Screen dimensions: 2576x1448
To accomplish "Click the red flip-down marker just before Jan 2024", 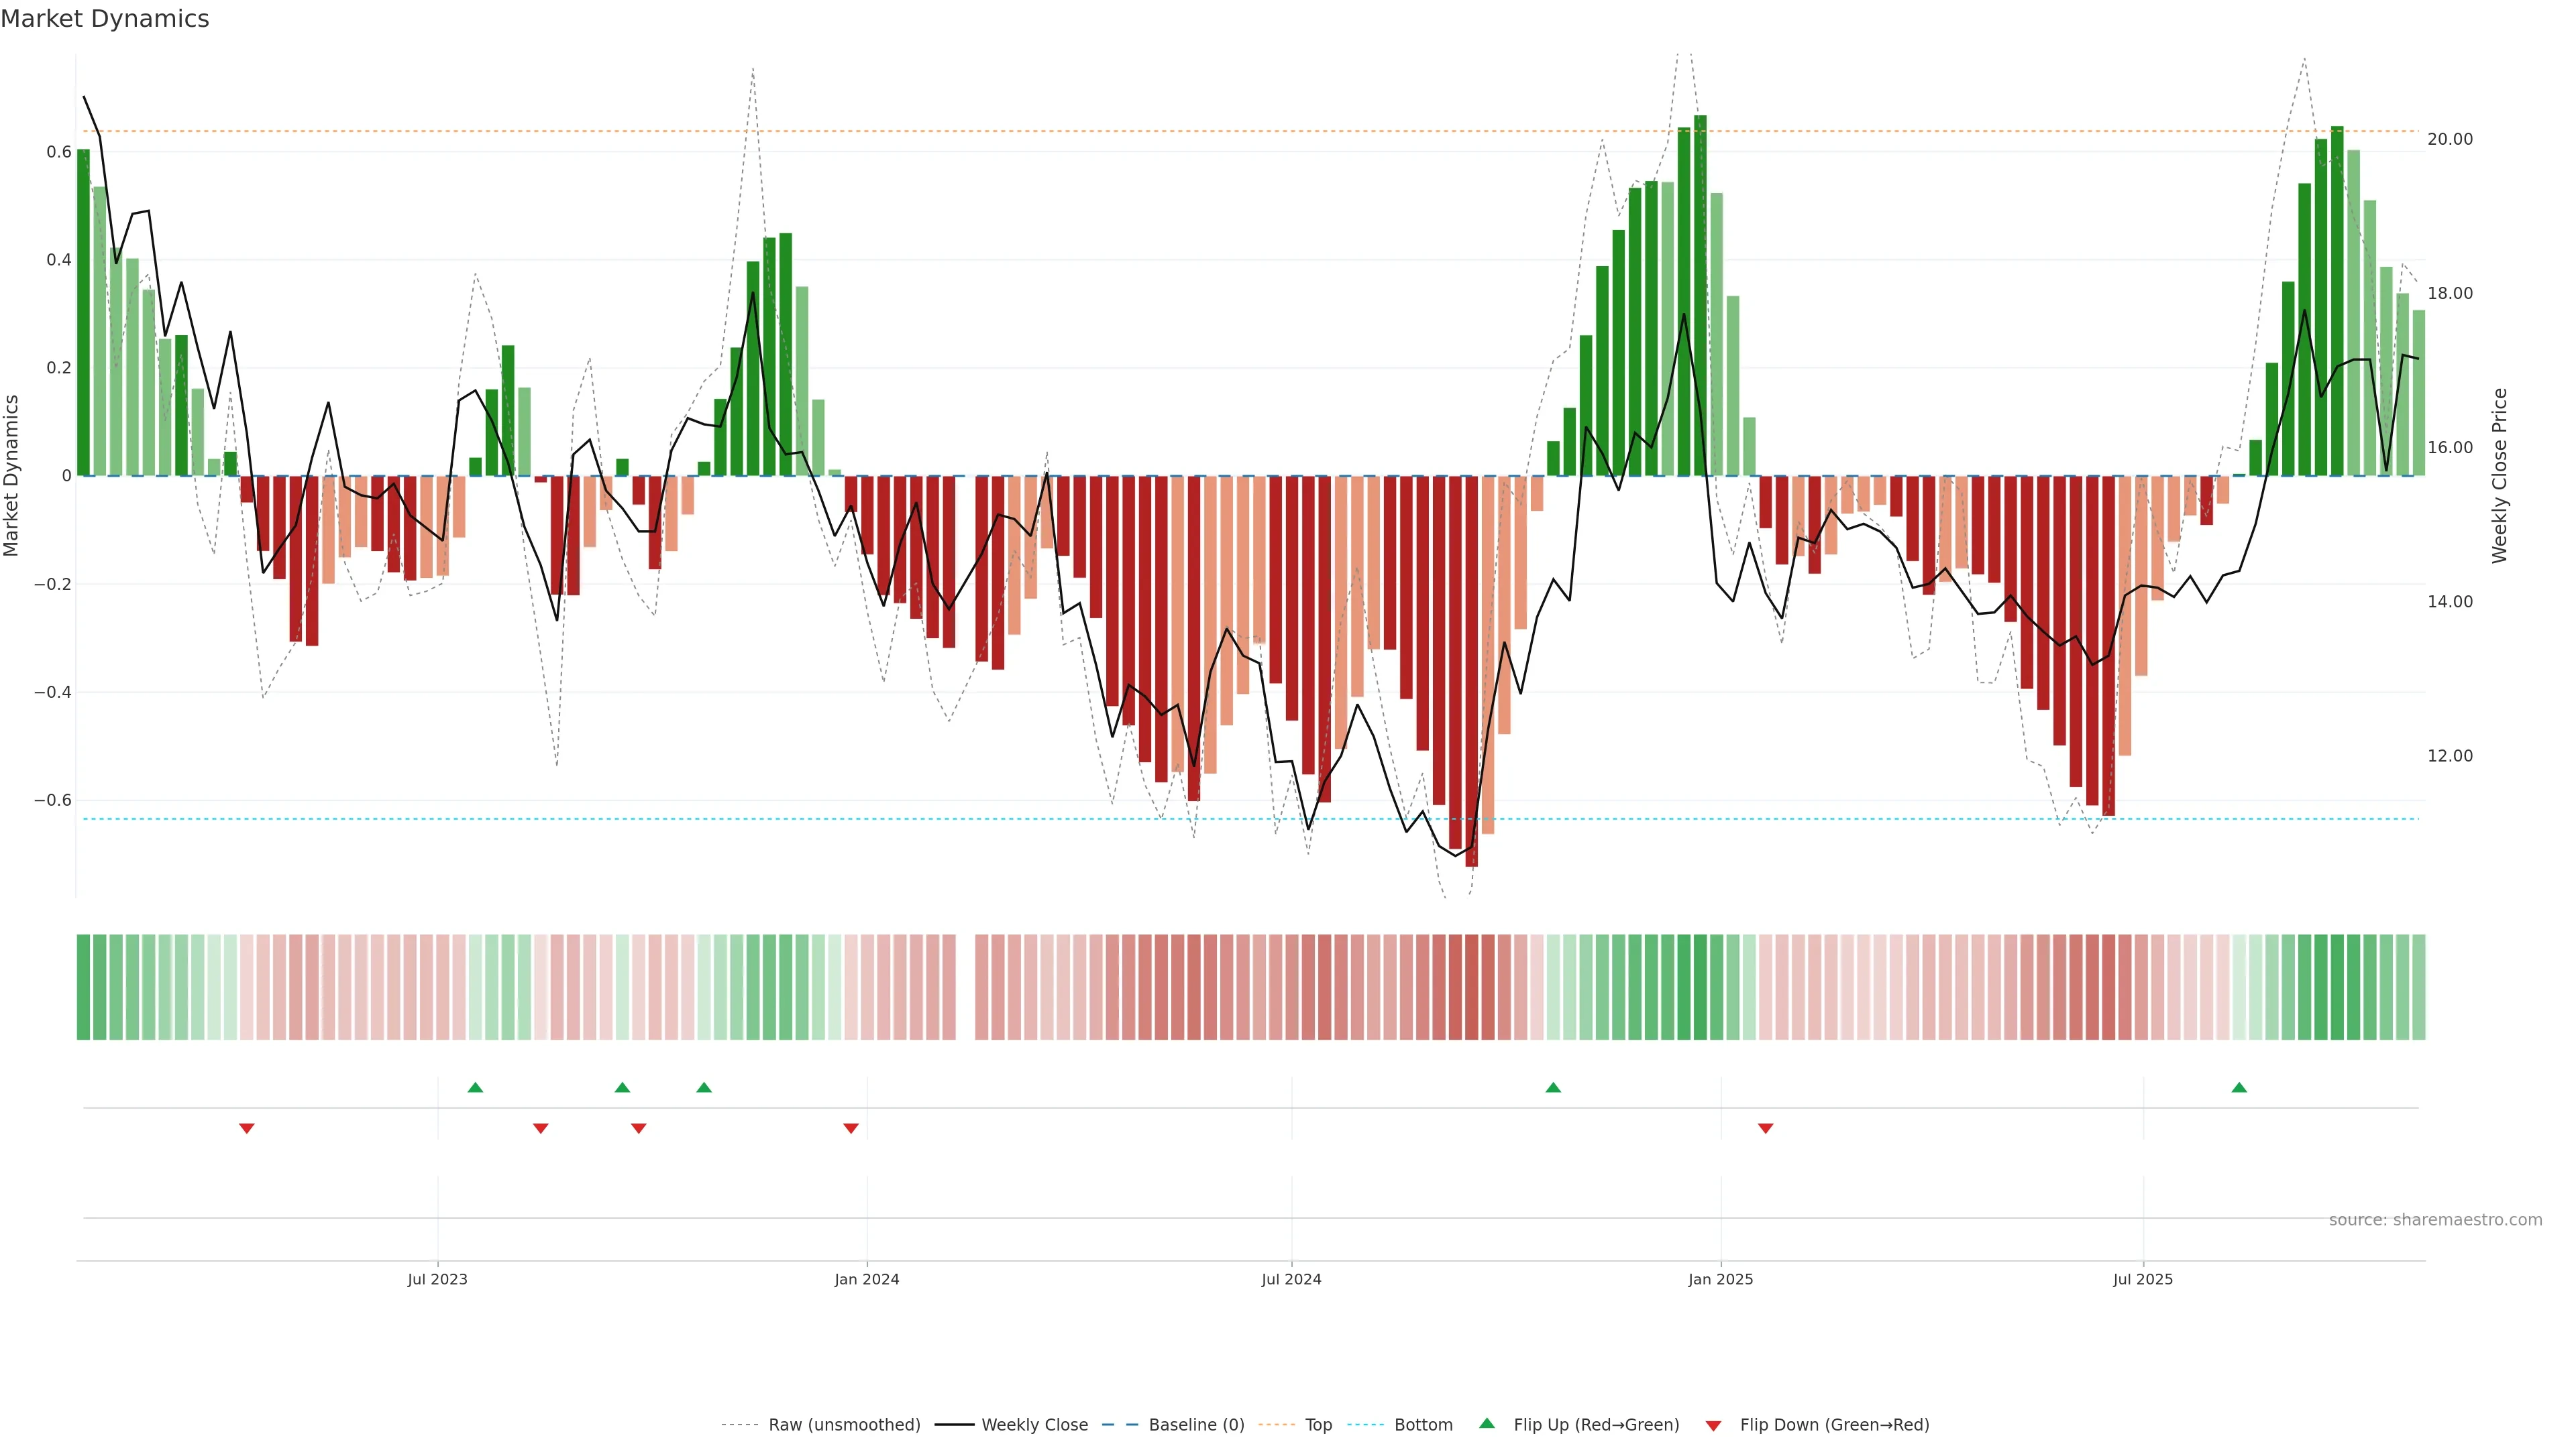I will 851,1128.
